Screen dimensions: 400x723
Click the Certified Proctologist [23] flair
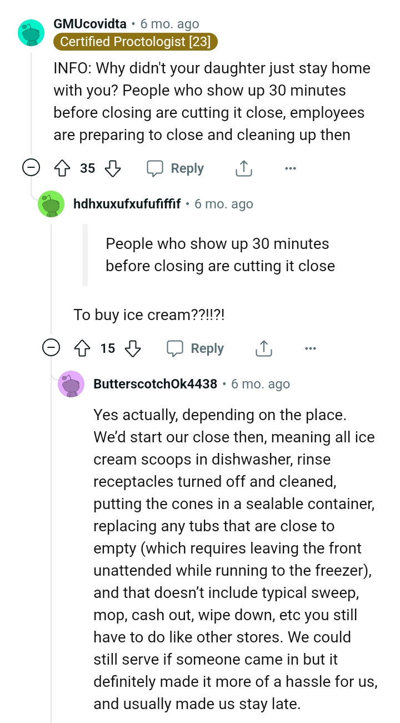click(135, 42)
